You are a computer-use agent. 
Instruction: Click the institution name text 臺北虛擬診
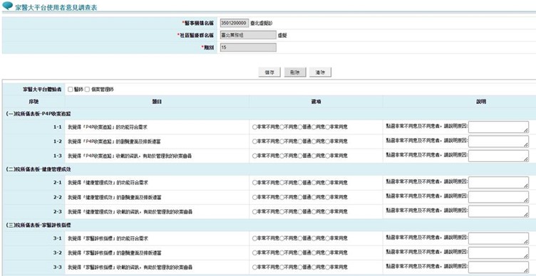(262, 23)
